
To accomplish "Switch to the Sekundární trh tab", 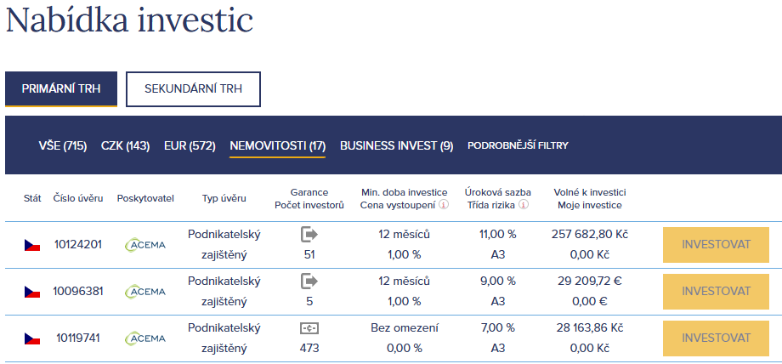I will (193, 89).
